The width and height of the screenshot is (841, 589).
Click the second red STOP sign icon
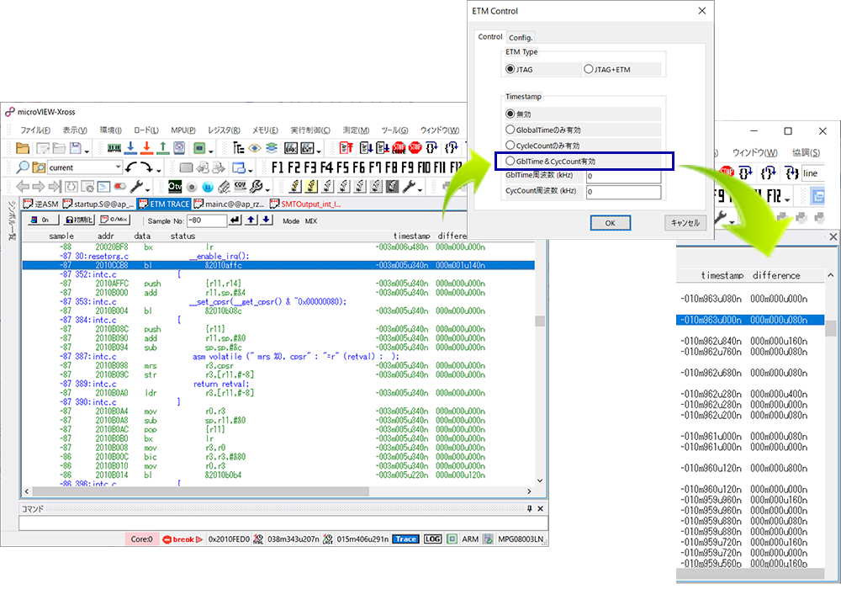[415, 148]
